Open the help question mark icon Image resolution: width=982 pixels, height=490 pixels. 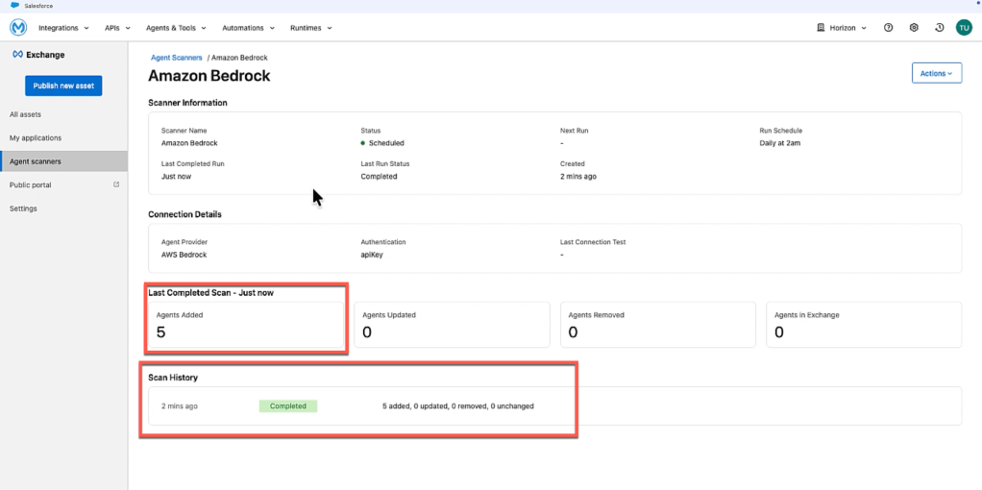[888, 28]
